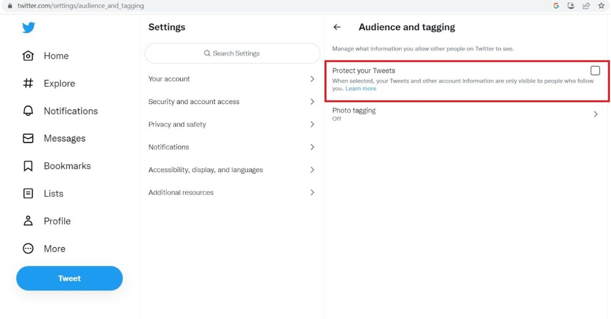611x319 pixels.
Task: Expand Accessibility, display, and languages chevron
Action: (312, 170)
